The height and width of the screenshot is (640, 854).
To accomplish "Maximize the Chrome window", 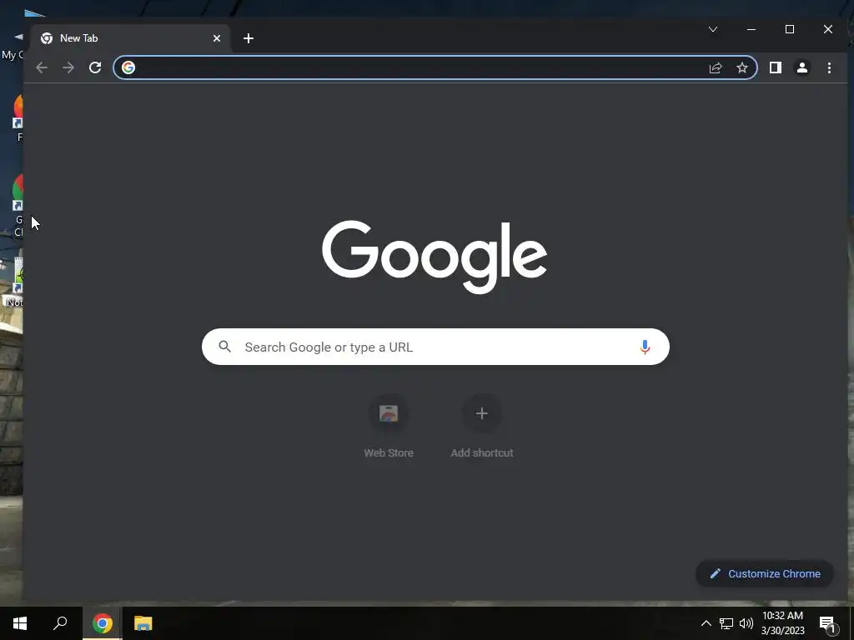I will point(790,29).
